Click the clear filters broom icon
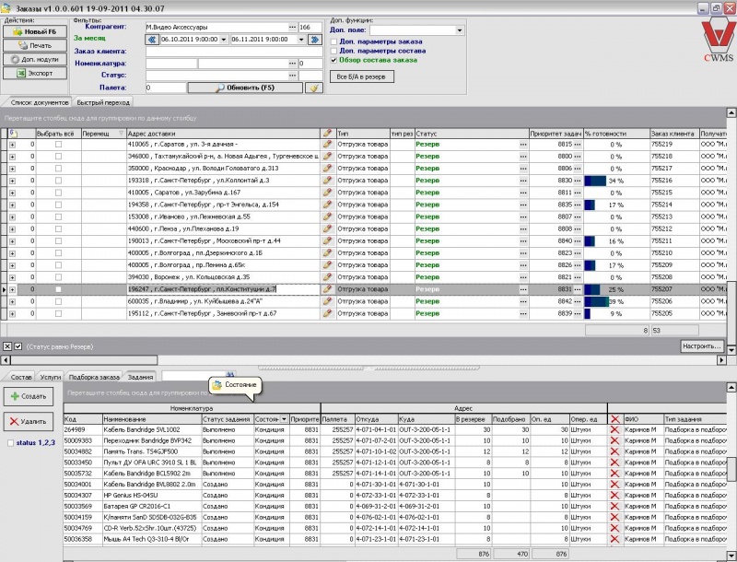This screenshot has width=737, height=562. coord(313,88)
